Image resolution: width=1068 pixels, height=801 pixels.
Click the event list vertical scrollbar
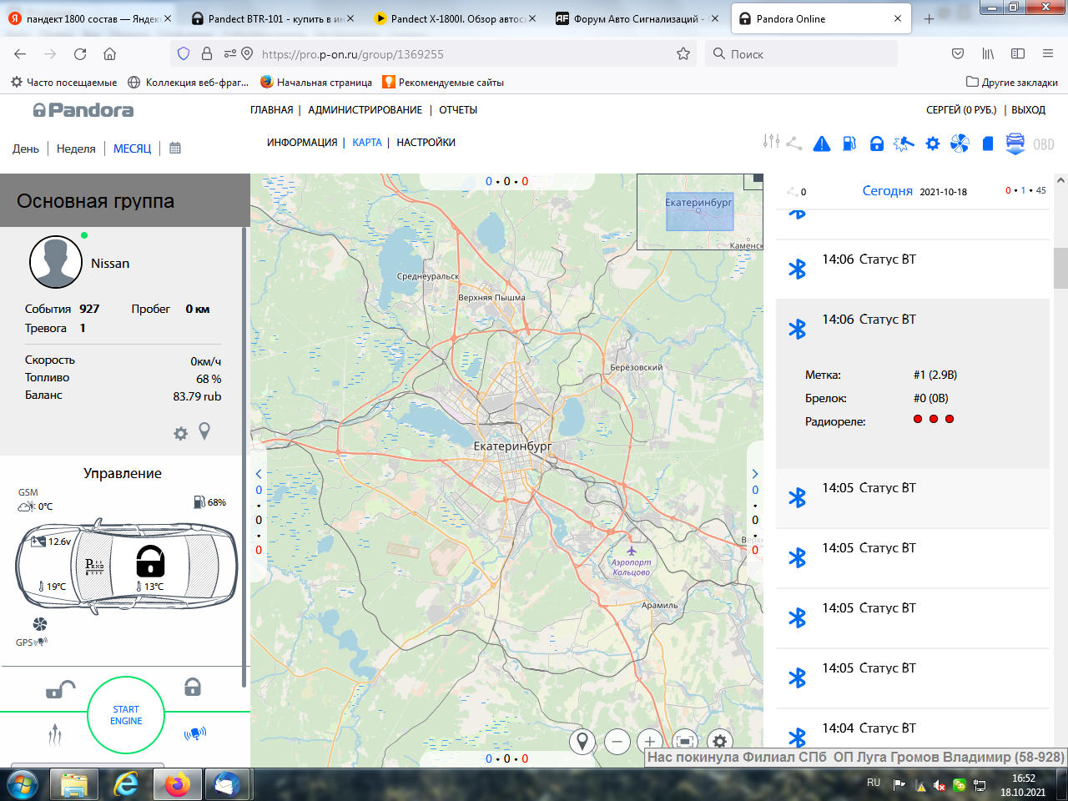pos(1060,267)
